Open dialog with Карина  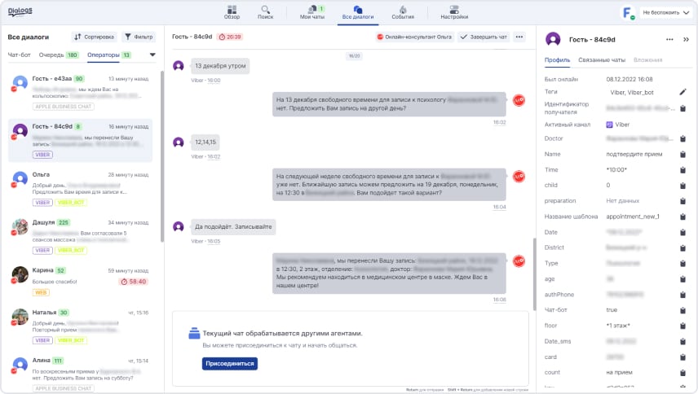[81, 282]
